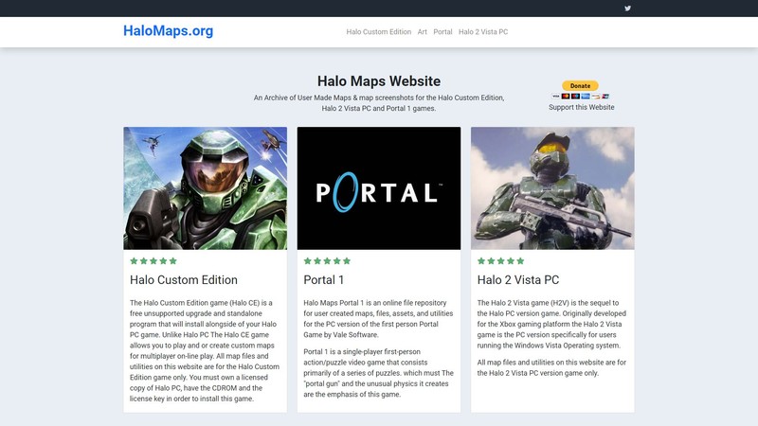Click the HaloMaps.org site logo

click(x=168, y=30)
